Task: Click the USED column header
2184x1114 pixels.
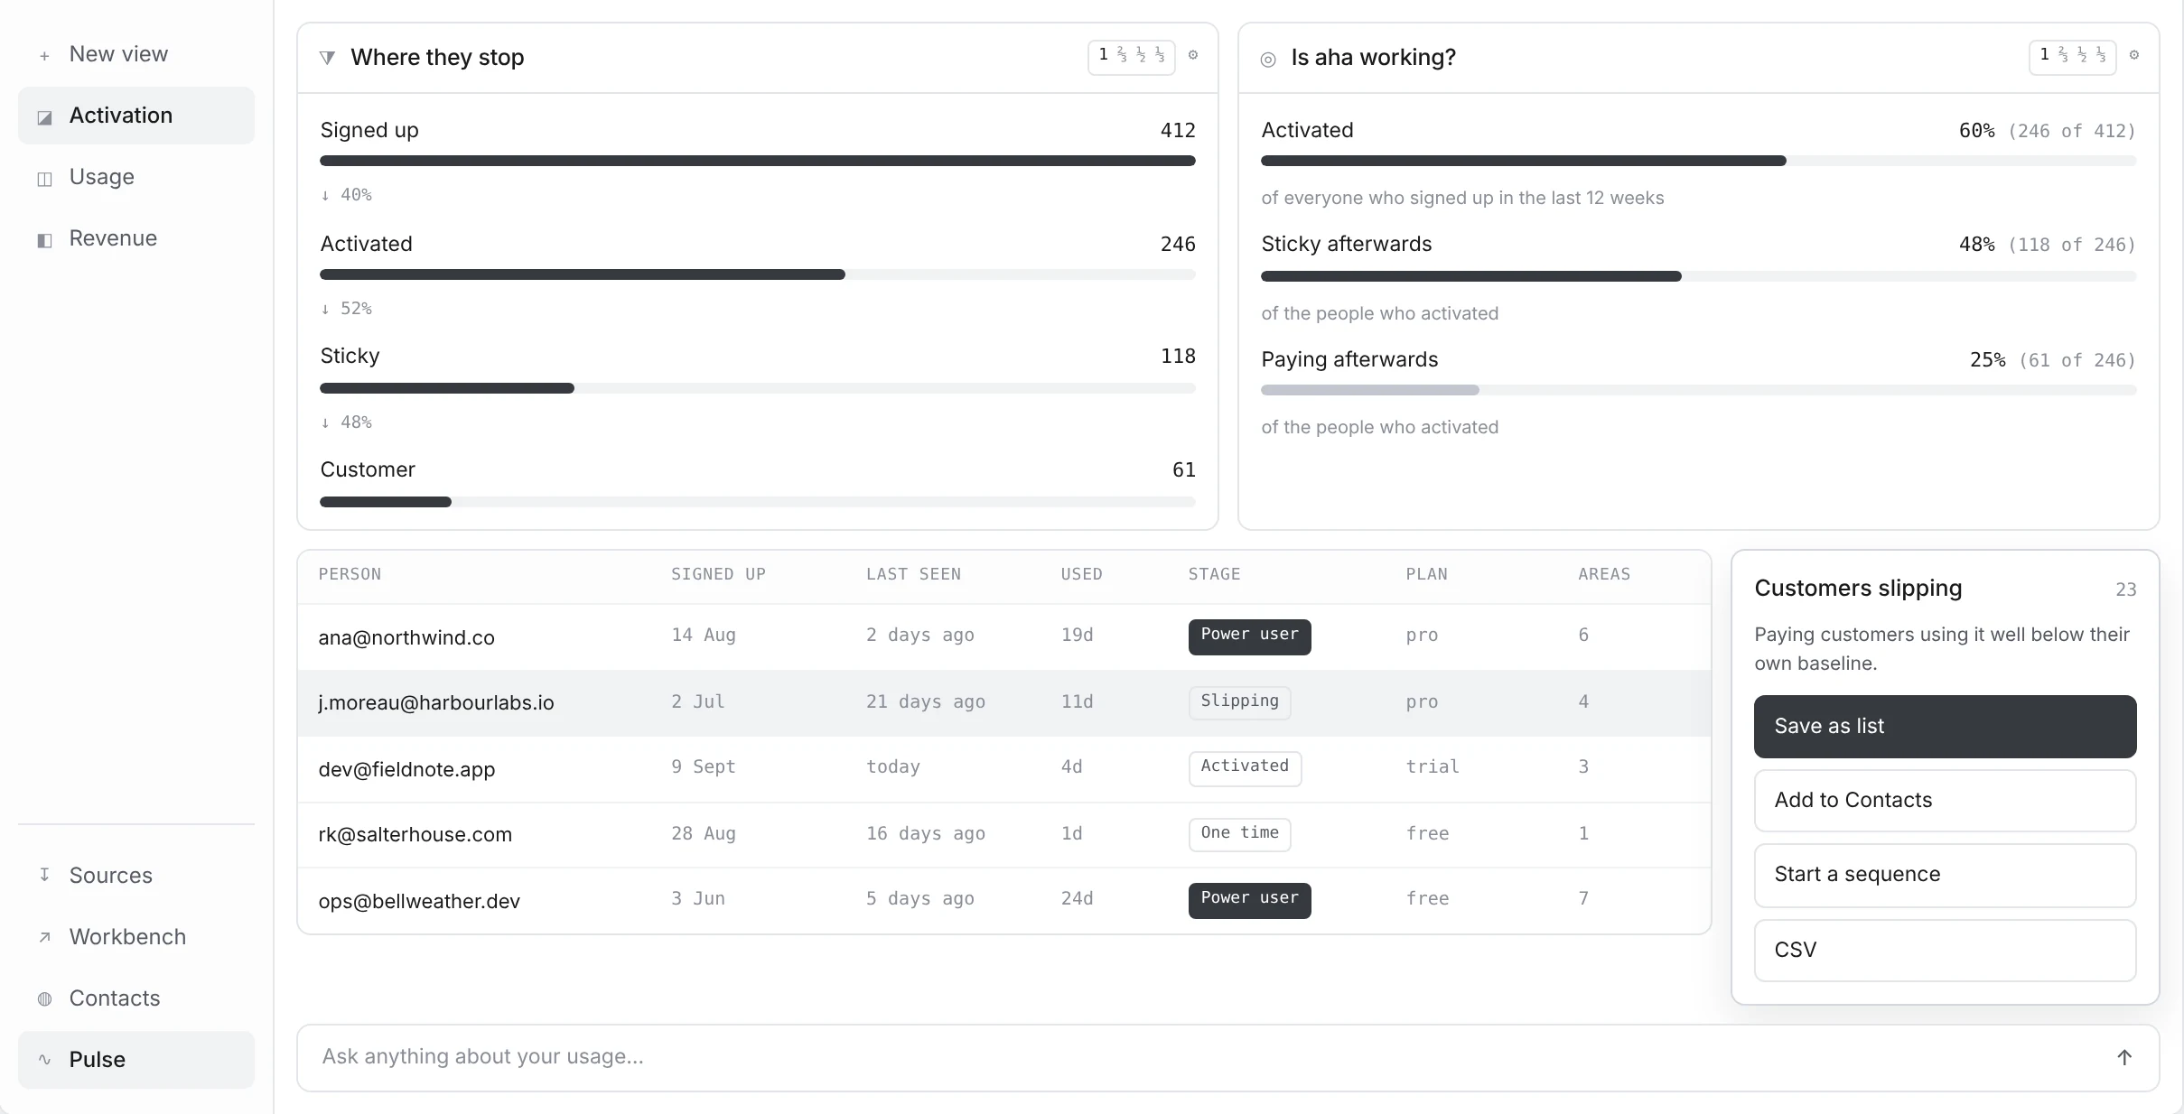Action: click(x=1081, y=574)
